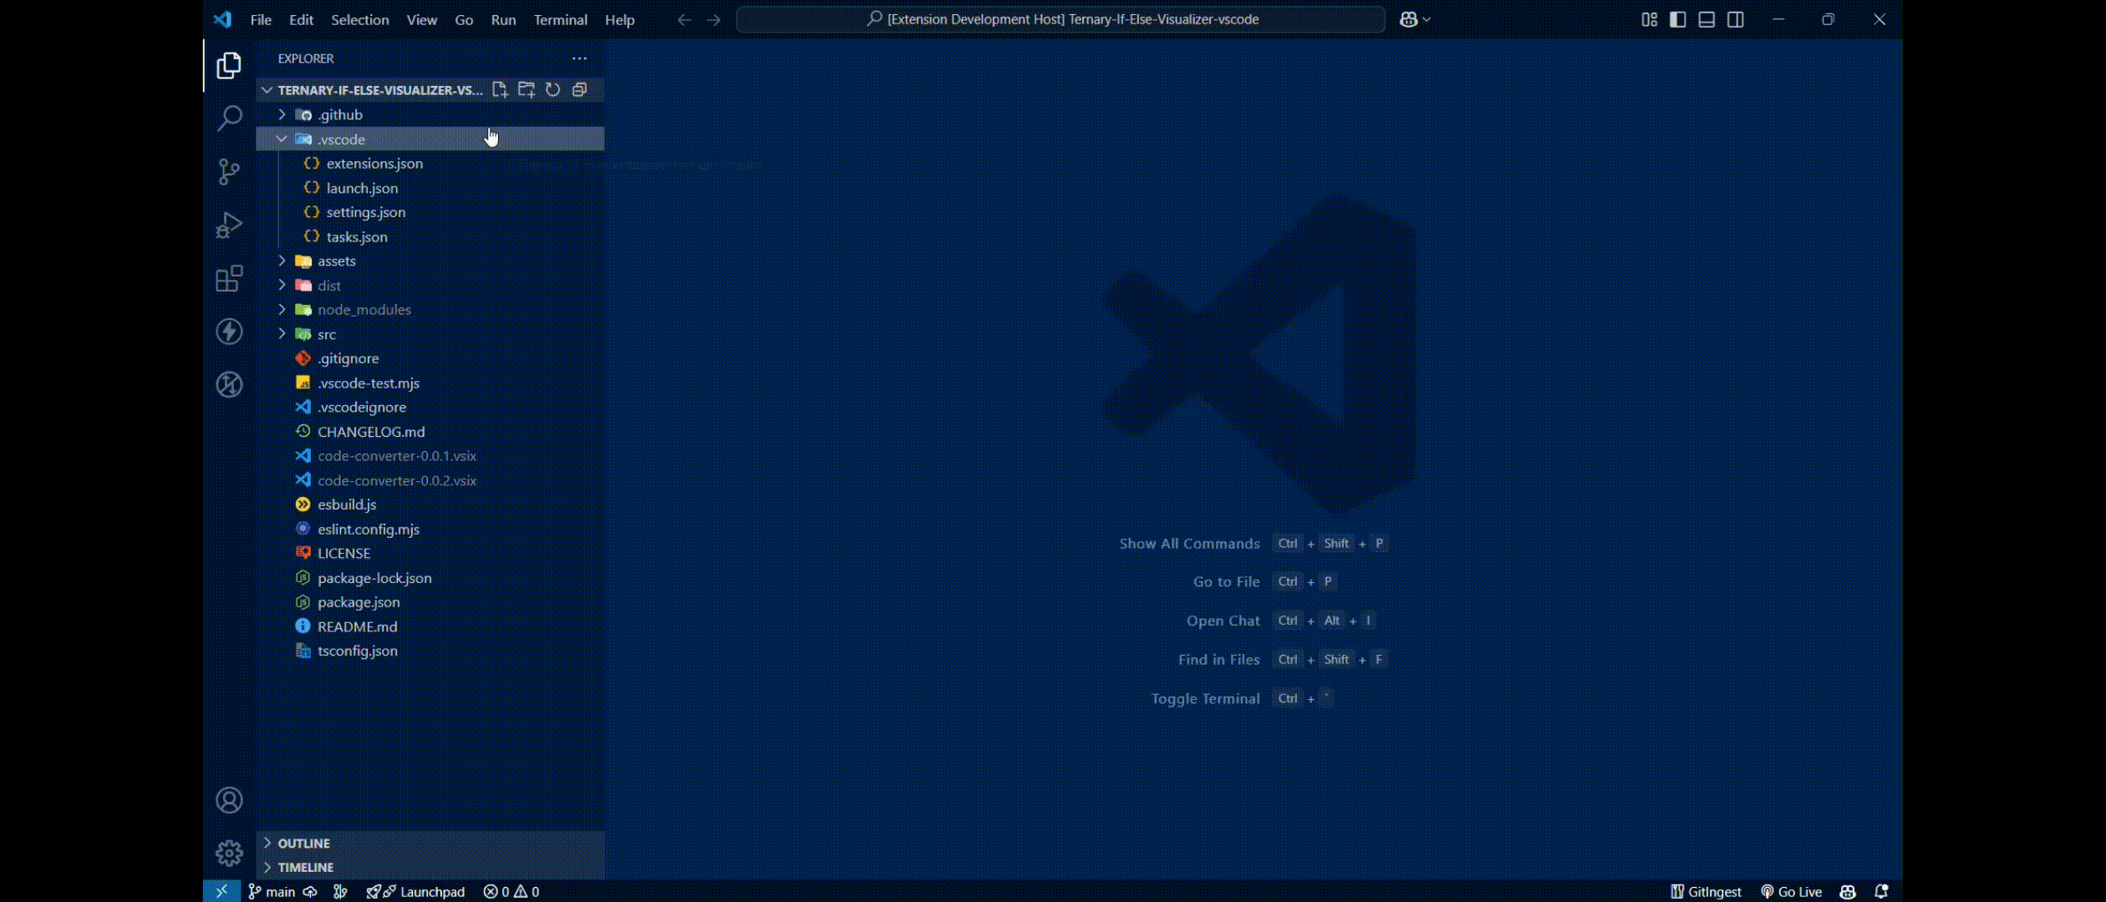Open launch.json file
Viewport: 2106px width, 902px height.
coord(430,188)
